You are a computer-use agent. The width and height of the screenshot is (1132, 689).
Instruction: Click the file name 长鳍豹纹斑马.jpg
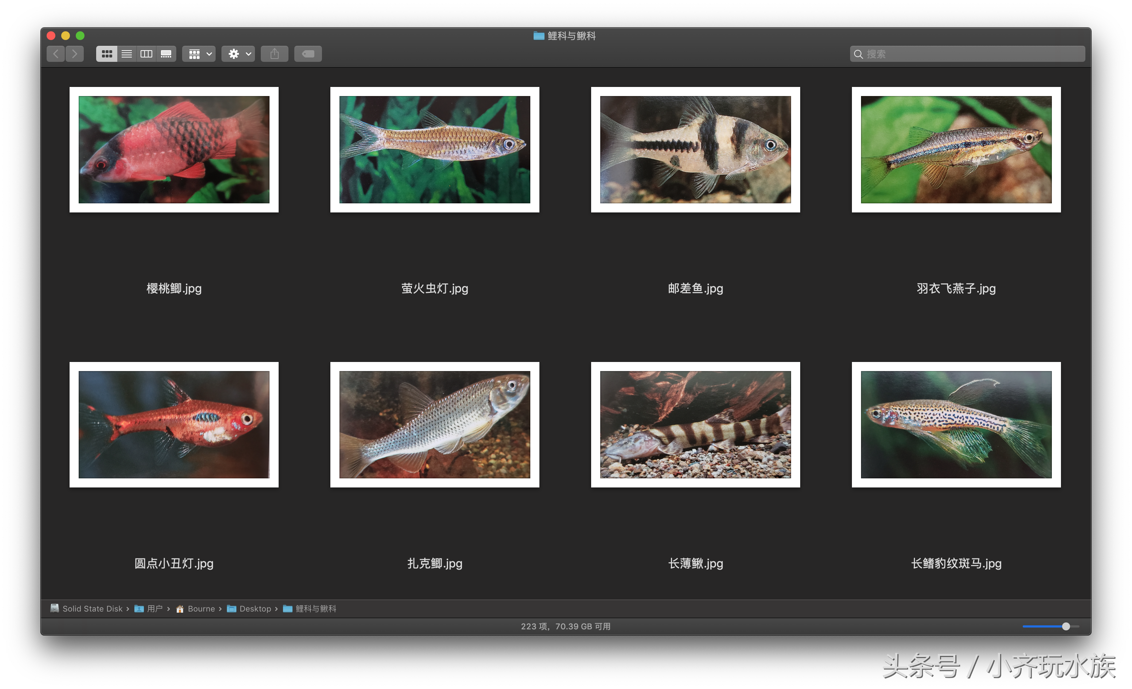click(956, 564)
